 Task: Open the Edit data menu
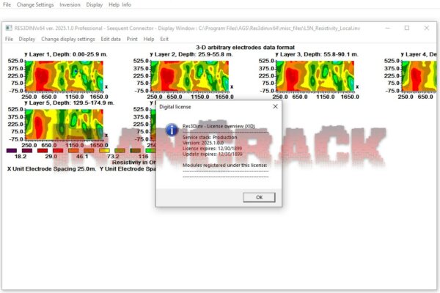point(111,39)
